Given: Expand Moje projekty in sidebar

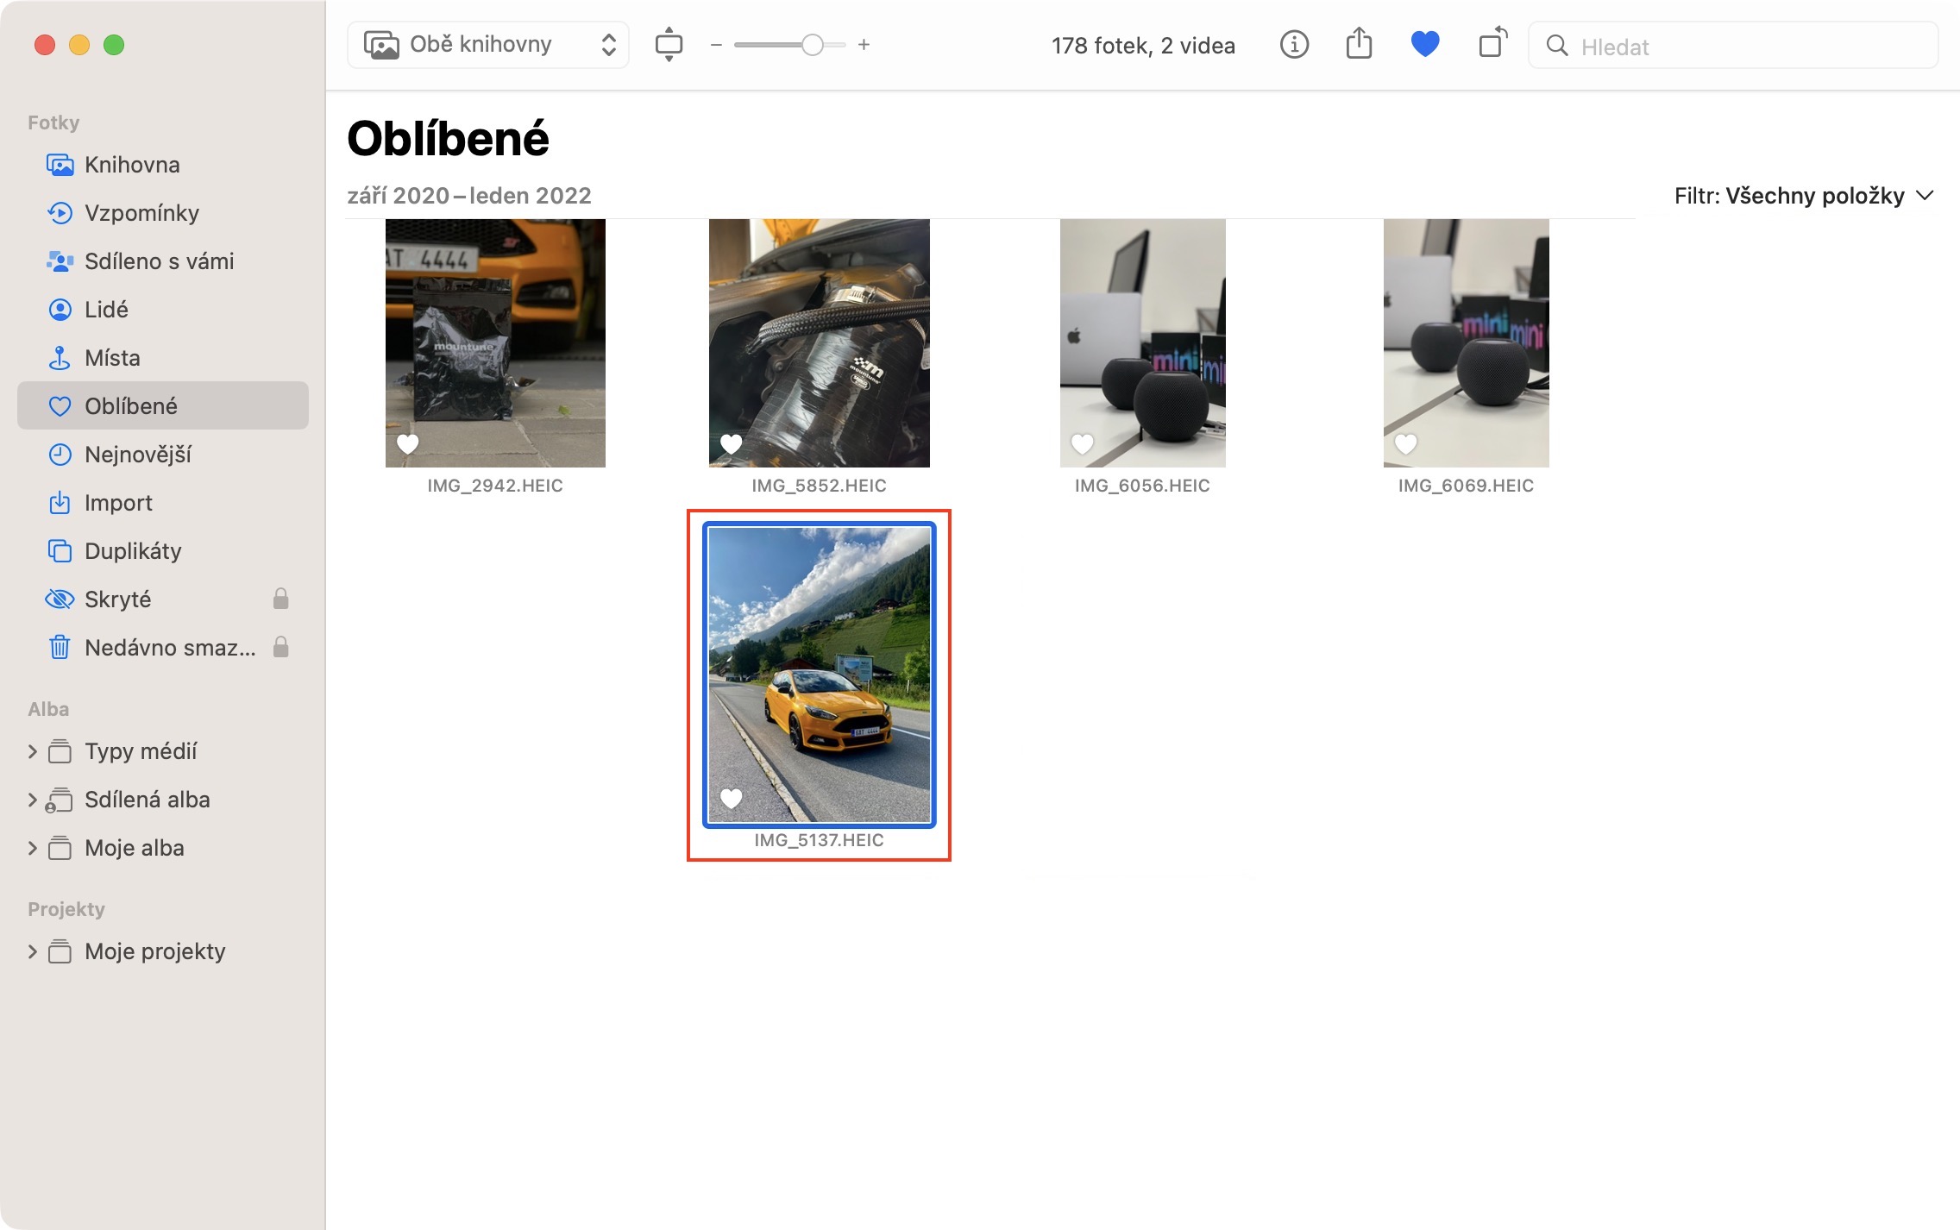Looking at the screenshot, I should (33, 951).
